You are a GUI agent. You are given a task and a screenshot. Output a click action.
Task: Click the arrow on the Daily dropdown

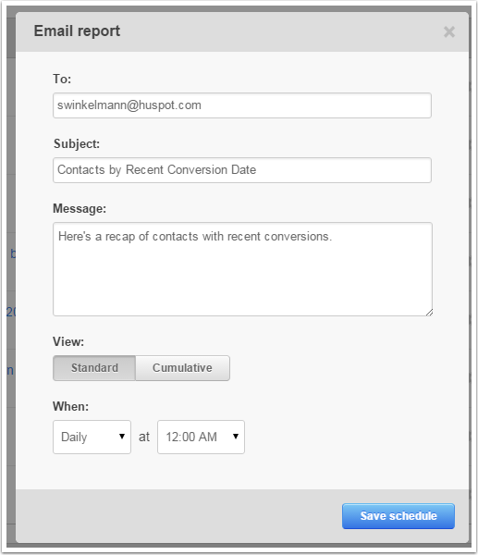(122, 437)
